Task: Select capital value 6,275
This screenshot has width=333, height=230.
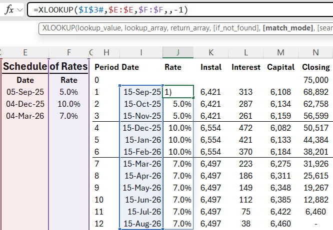Action: (281, 164)
